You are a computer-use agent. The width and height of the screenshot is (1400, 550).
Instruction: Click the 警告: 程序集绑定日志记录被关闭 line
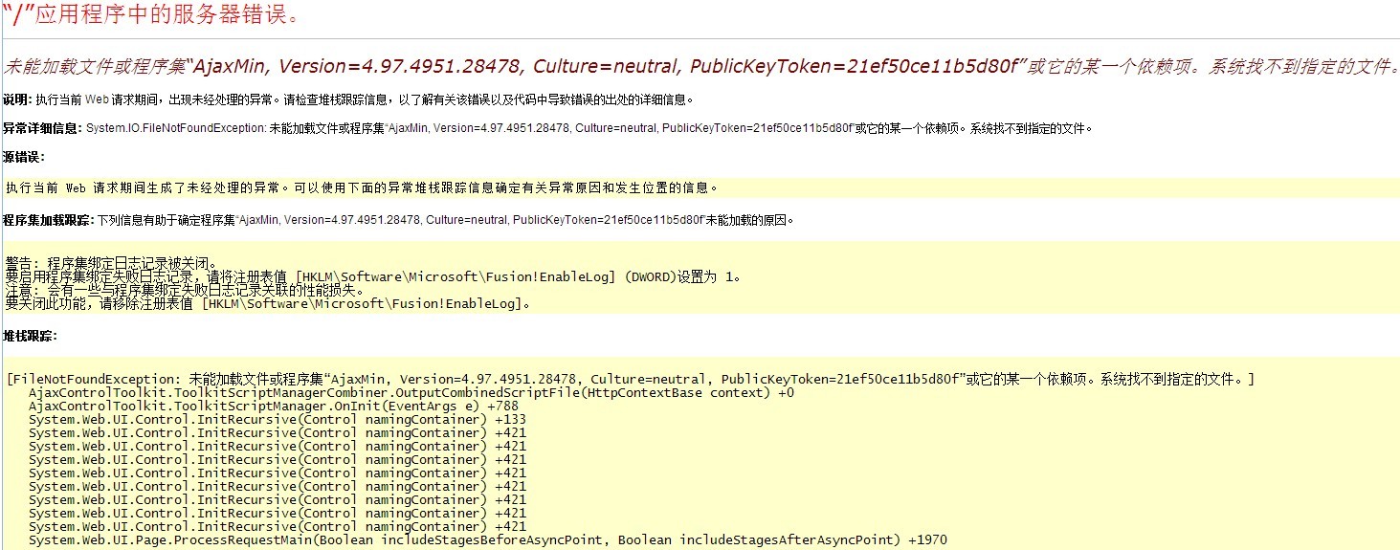pyautogui.click(x=112, y=263)
